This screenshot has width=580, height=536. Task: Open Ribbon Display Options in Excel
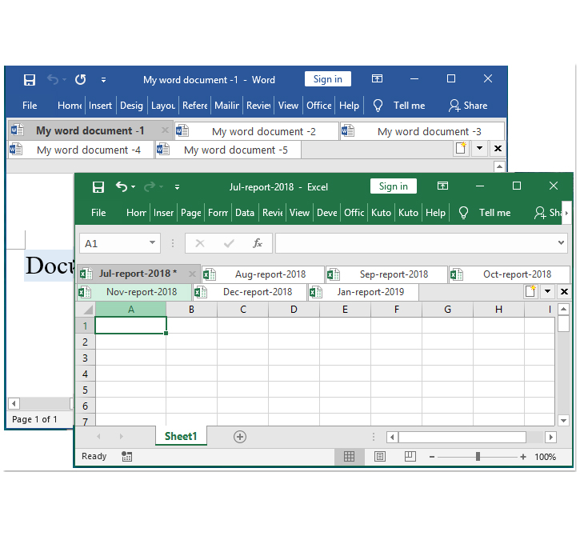coord(442,186)
